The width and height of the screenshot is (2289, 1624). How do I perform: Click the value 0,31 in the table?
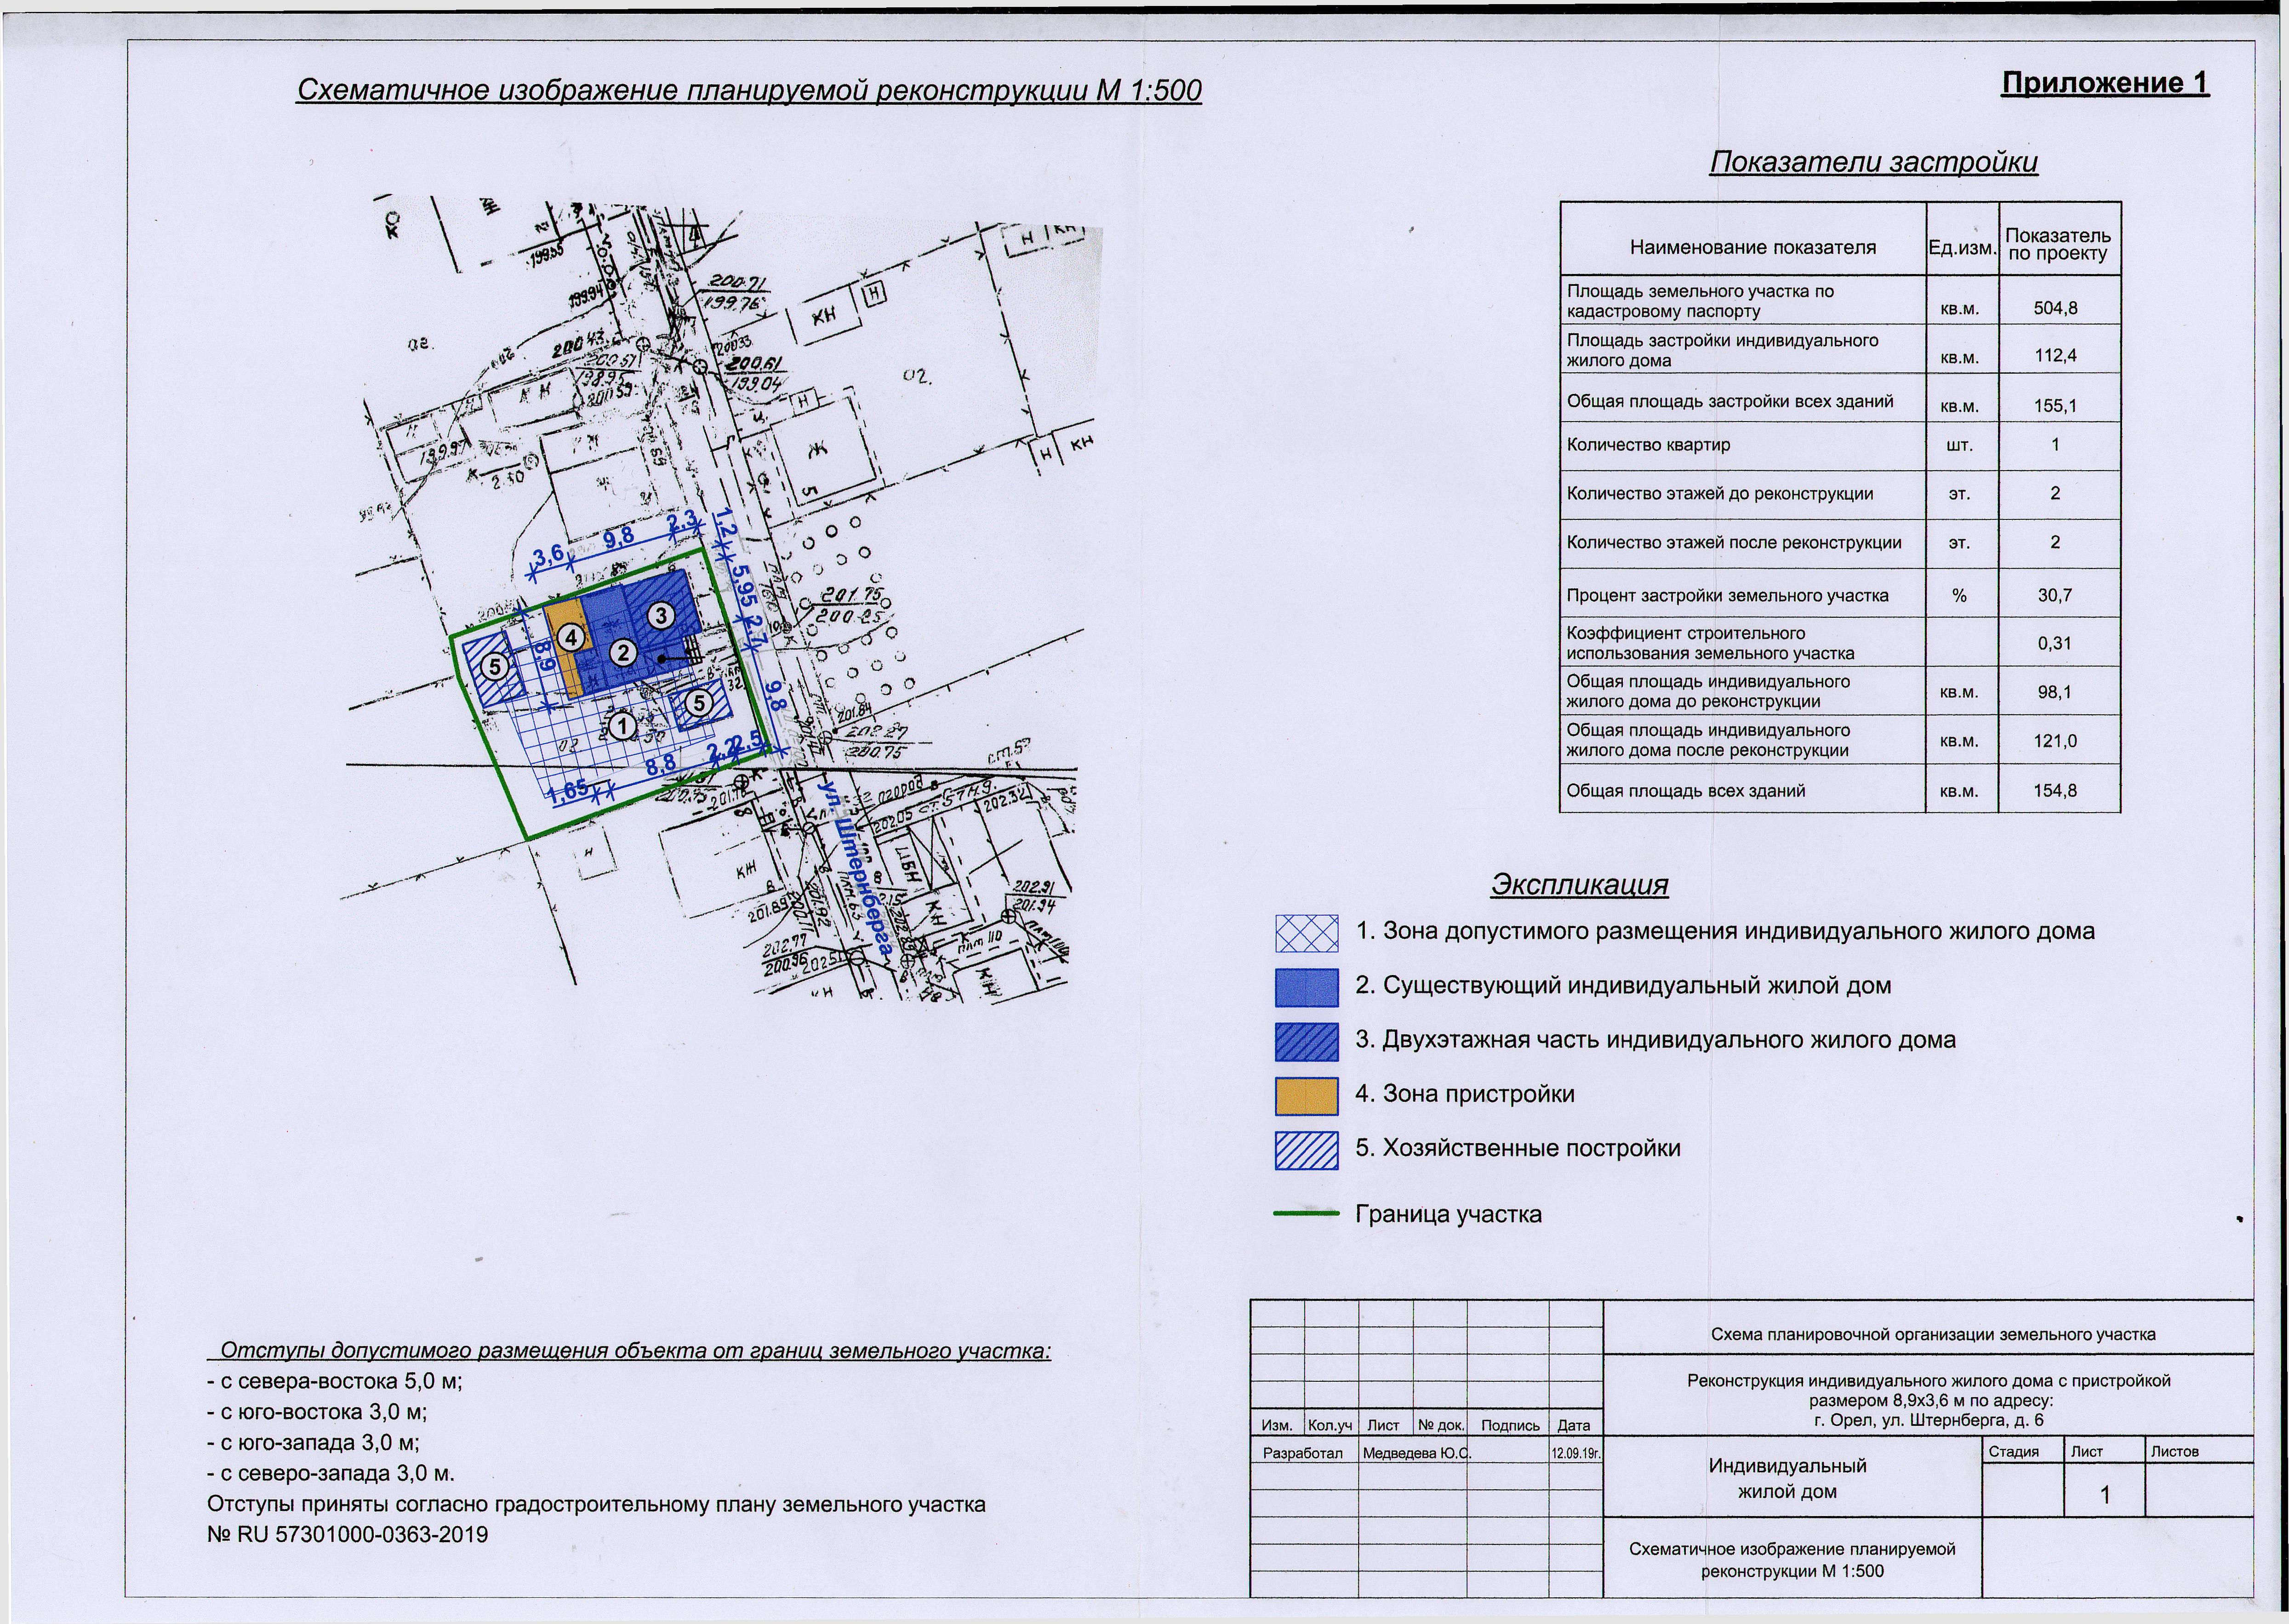(2055, 643)
